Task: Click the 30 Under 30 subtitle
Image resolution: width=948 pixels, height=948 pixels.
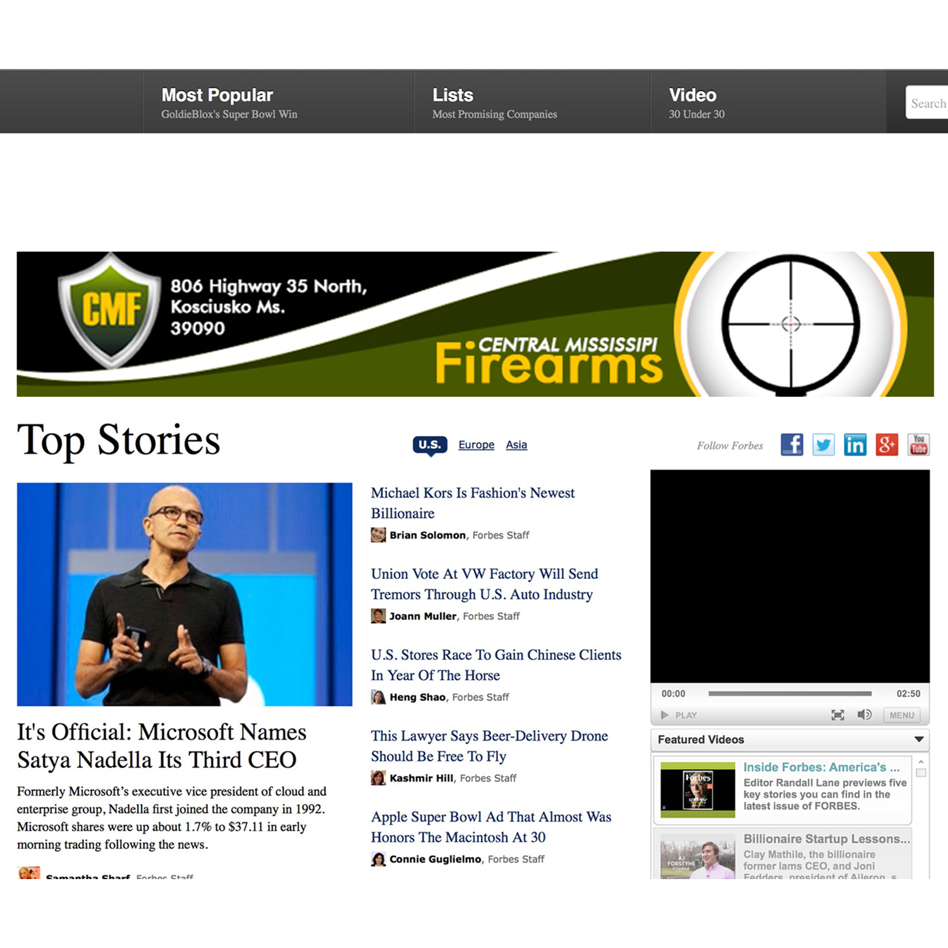Action: 696,114
